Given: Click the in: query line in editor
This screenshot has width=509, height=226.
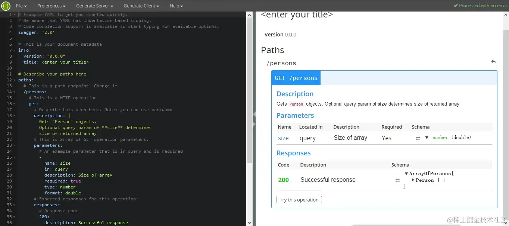Looking at the screenshot, I should [x=56, y=169].
